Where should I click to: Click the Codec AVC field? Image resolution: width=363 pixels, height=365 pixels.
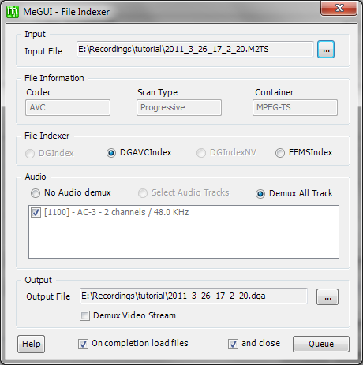pyautogui.click(x=68, y=107)
